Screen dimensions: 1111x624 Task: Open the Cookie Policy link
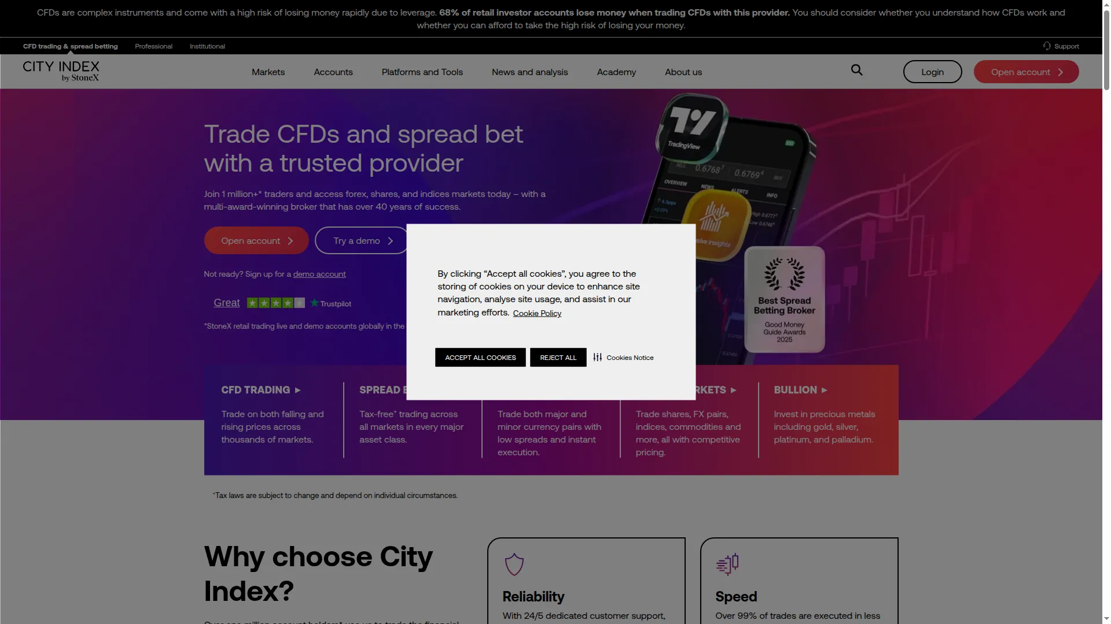click(x=537, y=313)
